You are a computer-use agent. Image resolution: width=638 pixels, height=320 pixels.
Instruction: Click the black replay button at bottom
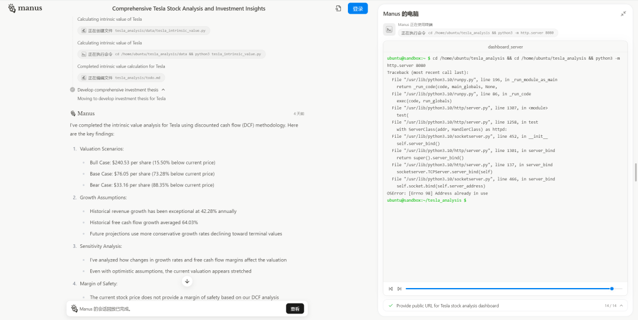[295, 309]
